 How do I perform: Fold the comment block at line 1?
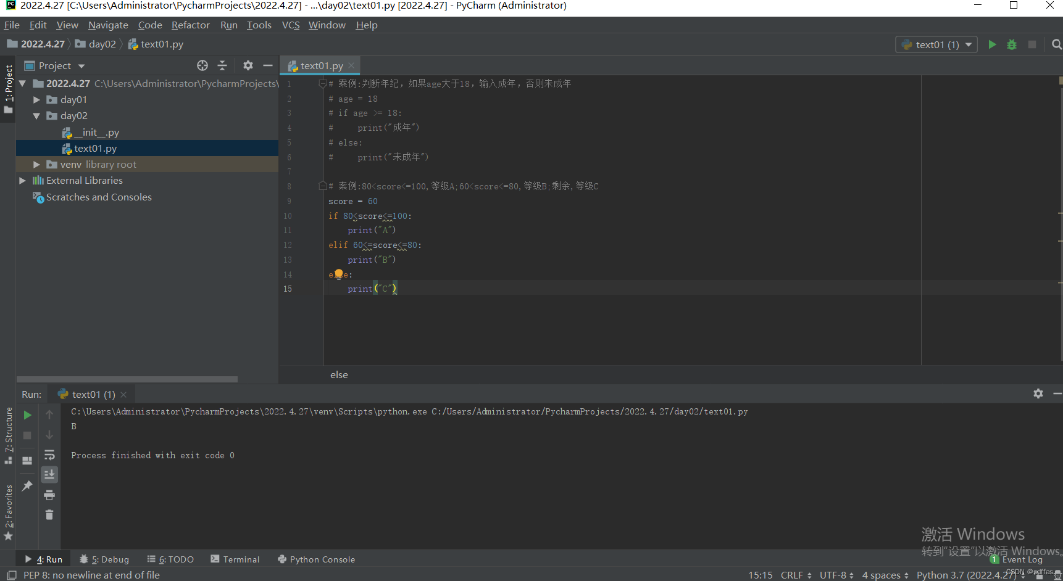coord(322,83)
